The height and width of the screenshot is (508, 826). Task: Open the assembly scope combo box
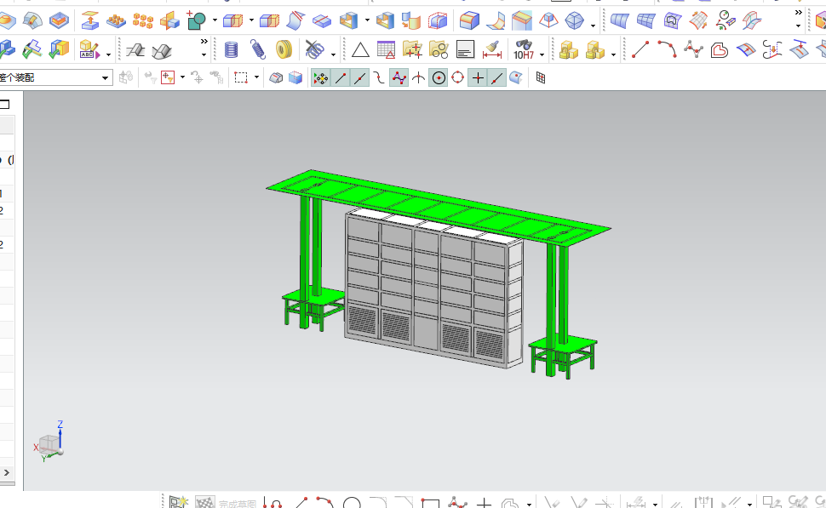pos(54,78)
